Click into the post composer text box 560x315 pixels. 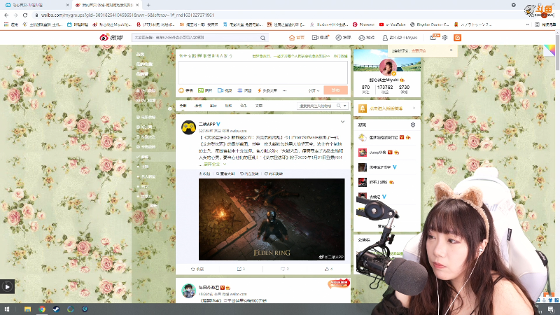point(263,73)
